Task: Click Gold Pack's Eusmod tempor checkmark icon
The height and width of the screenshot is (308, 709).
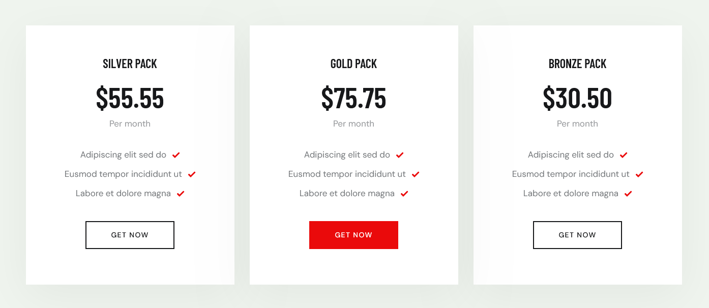Action: pyautogui.click(x=416, y=174)
